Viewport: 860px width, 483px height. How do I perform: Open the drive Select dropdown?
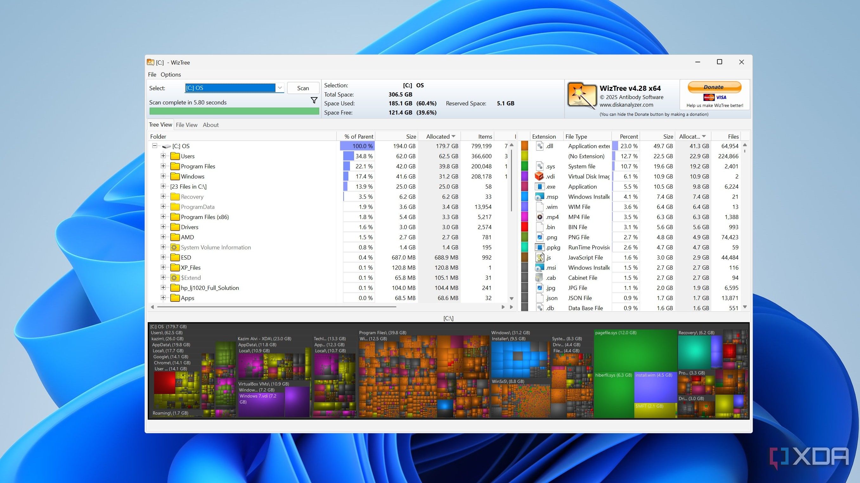pyautogui.click(x=280, y=88)
